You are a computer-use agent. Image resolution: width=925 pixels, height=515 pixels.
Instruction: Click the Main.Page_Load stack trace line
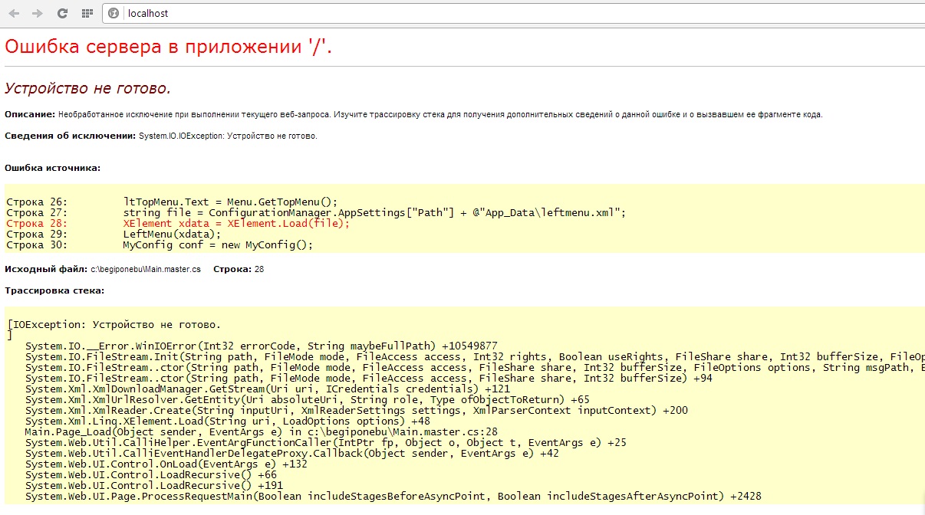coord(261,432)
